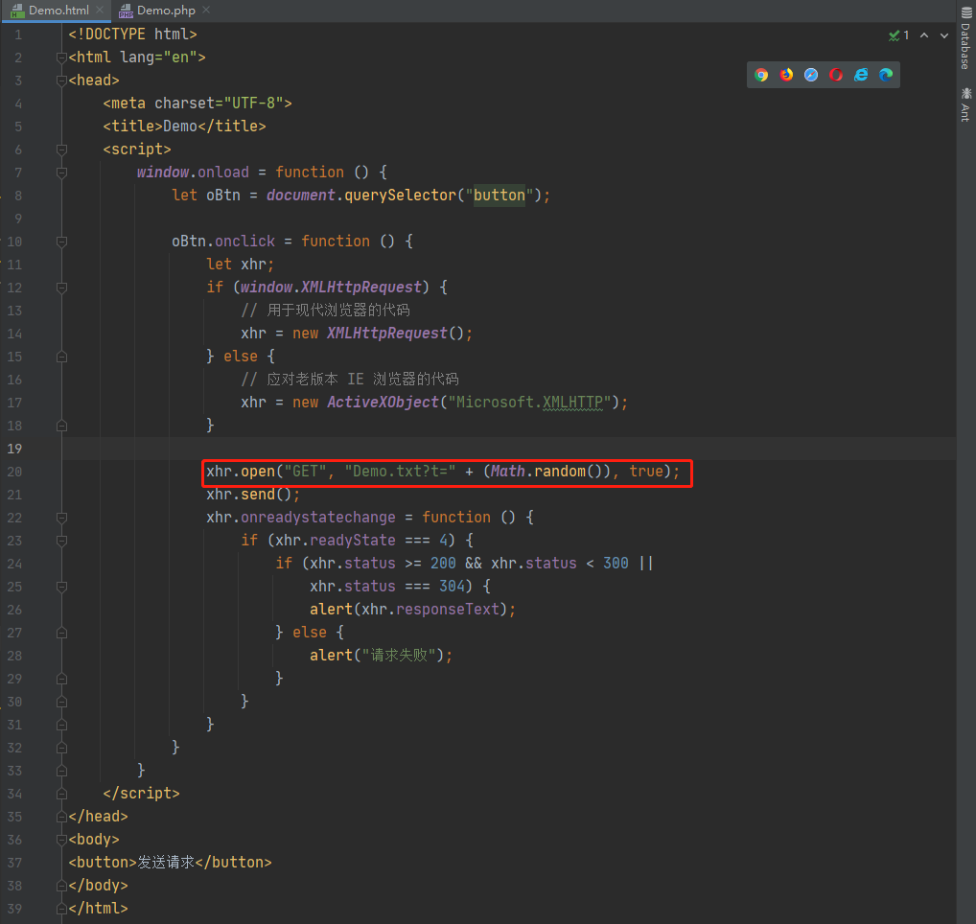Image resolution: width=976 pixels, height=924 pixels.
Task: Collapse the html tag fold on line 2
Action: pyautogui.click(x=61, y=58)
